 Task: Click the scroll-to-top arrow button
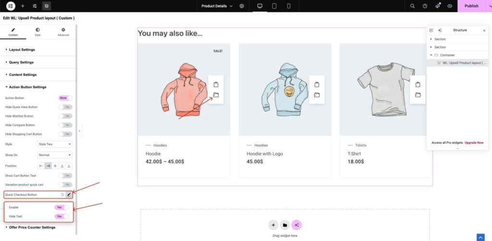[x=480, y=237]
